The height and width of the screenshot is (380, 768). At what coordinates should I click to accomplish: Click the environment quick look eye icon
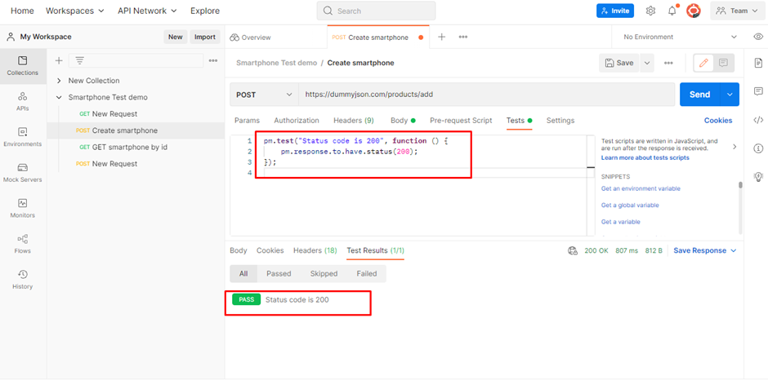pyautogui.click(x=758, y=37)
